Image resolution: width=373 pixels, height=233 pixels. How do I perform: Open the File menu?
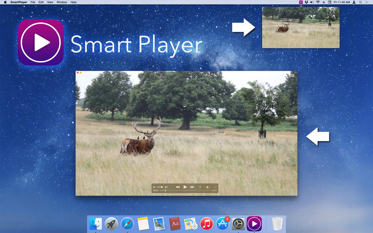coord(33,2)
